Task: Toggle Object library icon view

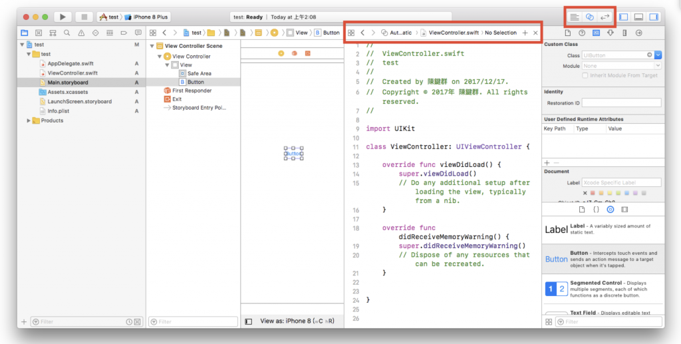Action: click(549, 322)
